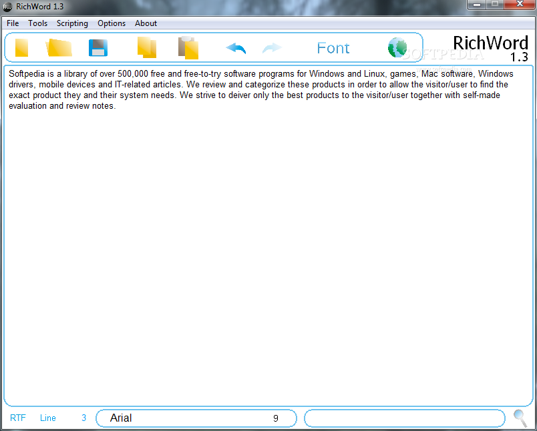Create a new document with the blank page icon

21,47
